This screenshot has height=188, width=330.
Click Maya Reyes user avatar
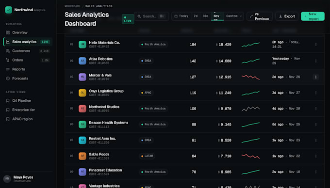[x=7, y=179]
